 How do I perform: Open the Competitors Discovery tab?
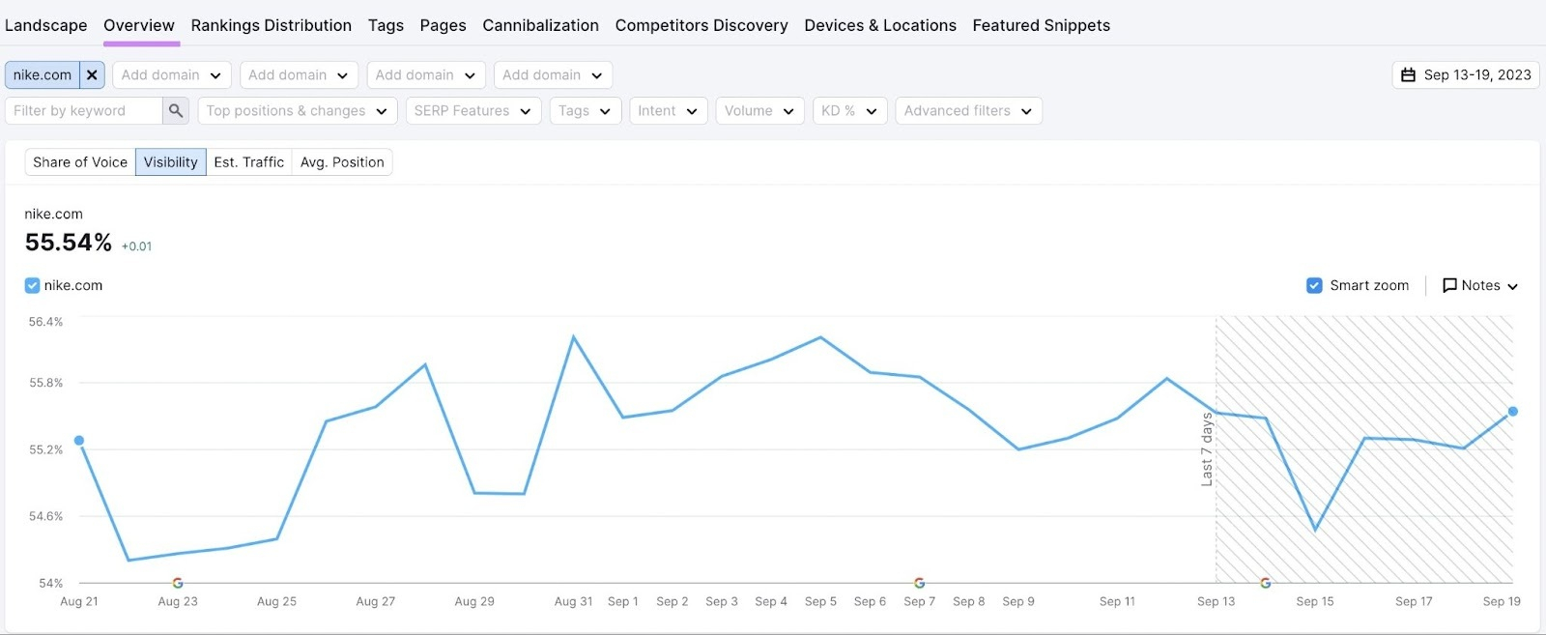[701, 25]
